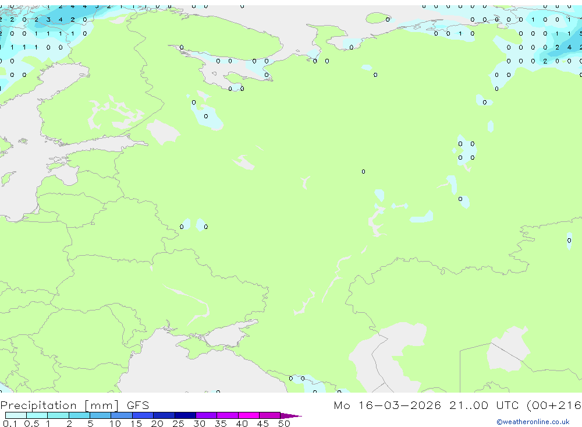Pick the legend swatch between 45 and 50

270,415
